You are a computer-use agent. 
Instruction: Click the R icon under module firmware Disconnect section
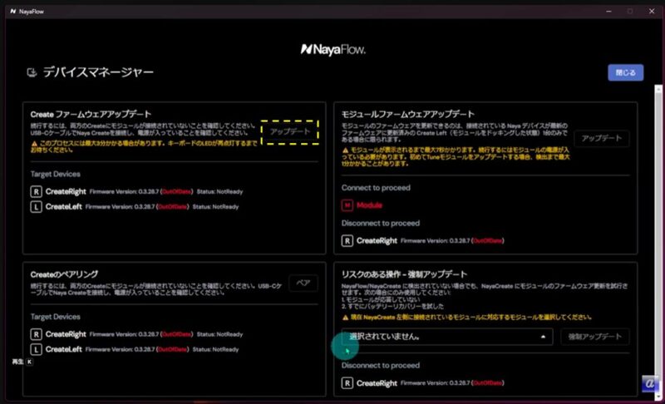point(347,240)
